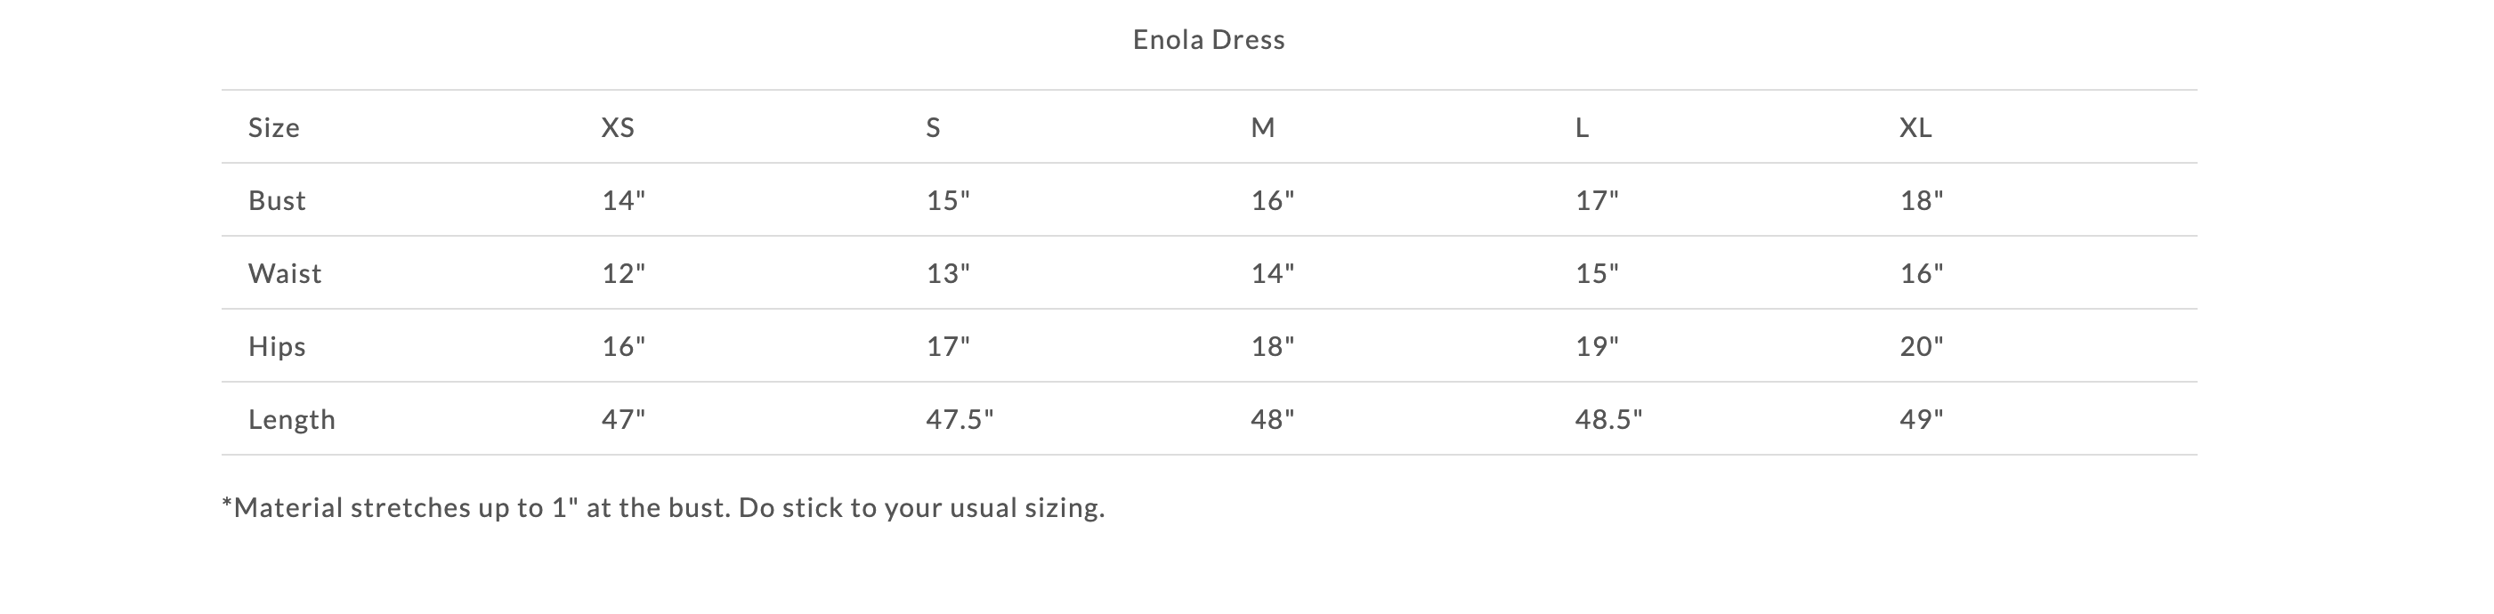Click the XS size column header
Viewport: 2494px width, 614px height.
pyautogui.click(x=618, y=128)
